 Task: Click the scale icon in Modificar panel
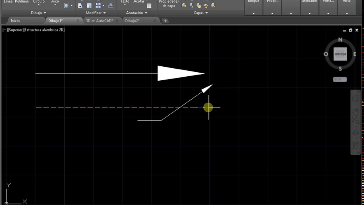tap(89, 6)
